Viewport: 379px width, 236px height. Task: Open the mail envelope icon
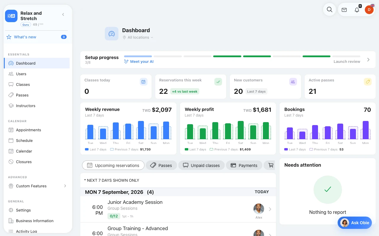(x=344, y=10)
